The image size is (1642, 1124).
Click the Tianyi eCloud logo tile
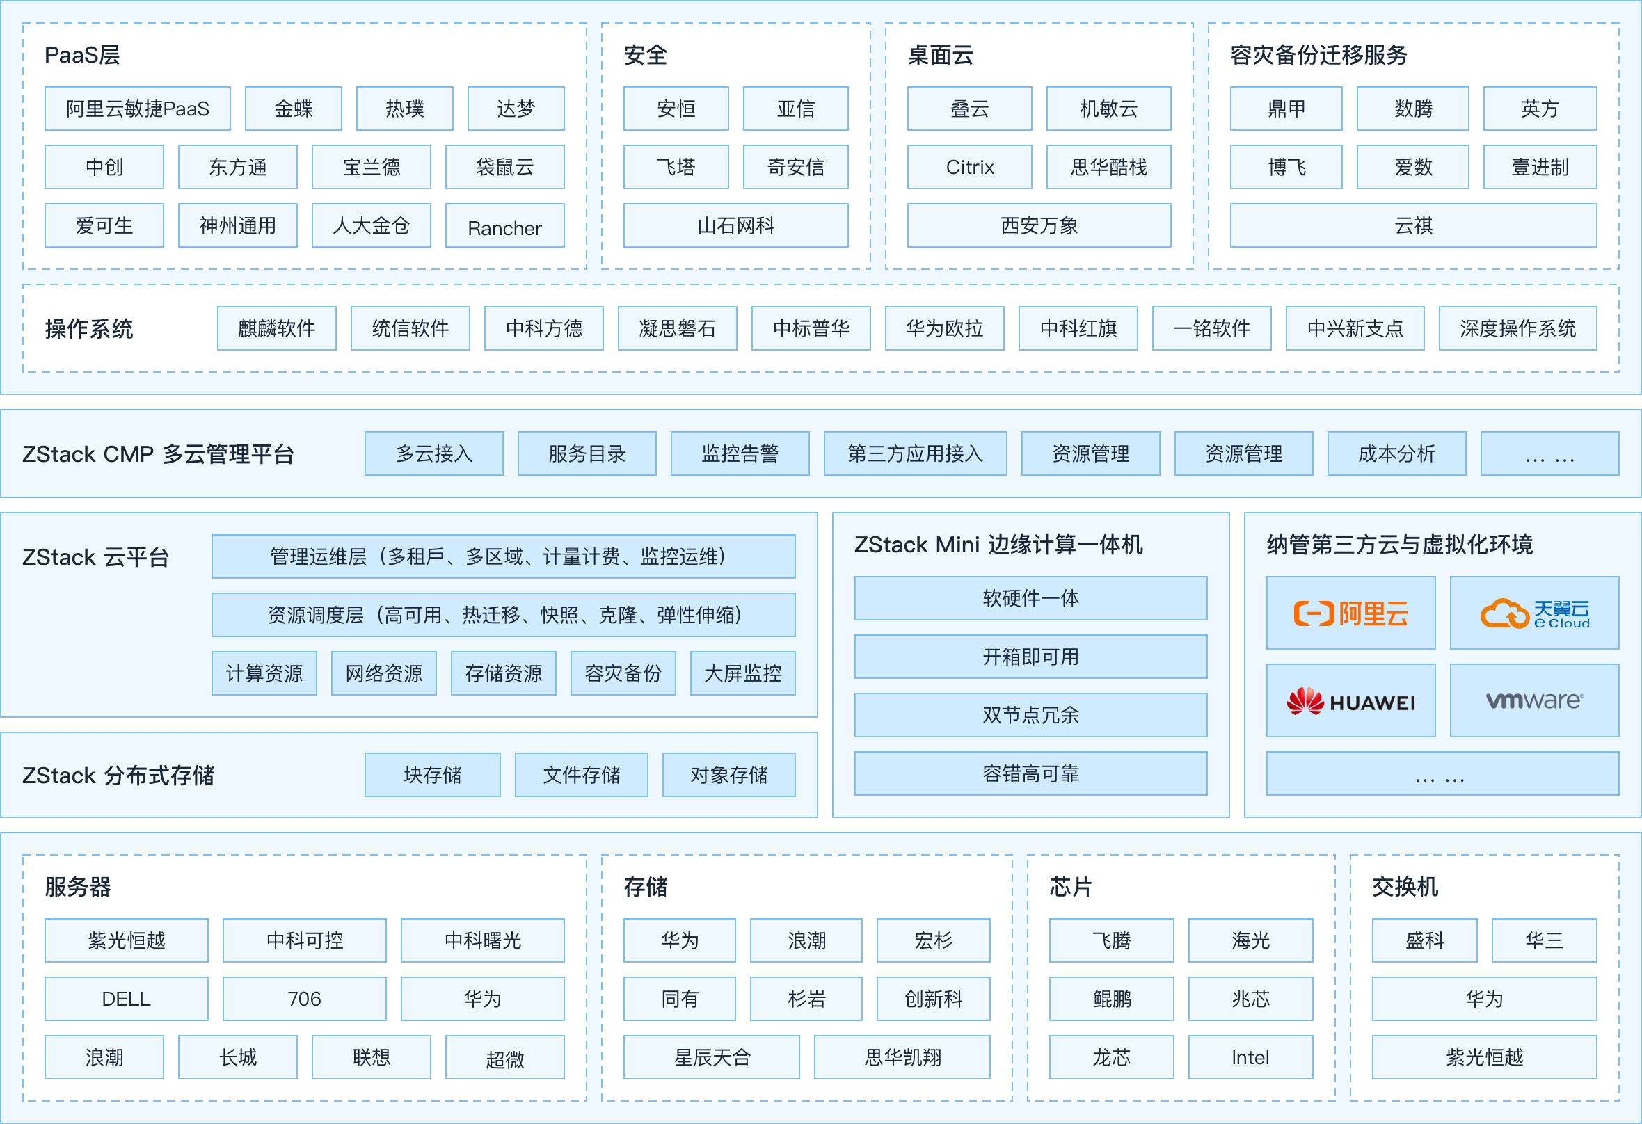(1534, 613)
